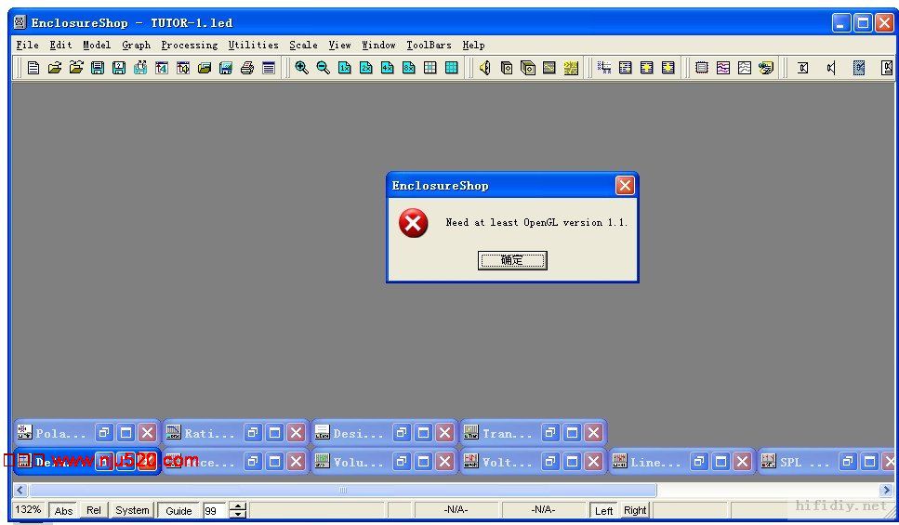The width and height of the screenshot is (899, 525).
Task: Open the Model menu
Action: (97, 45)
